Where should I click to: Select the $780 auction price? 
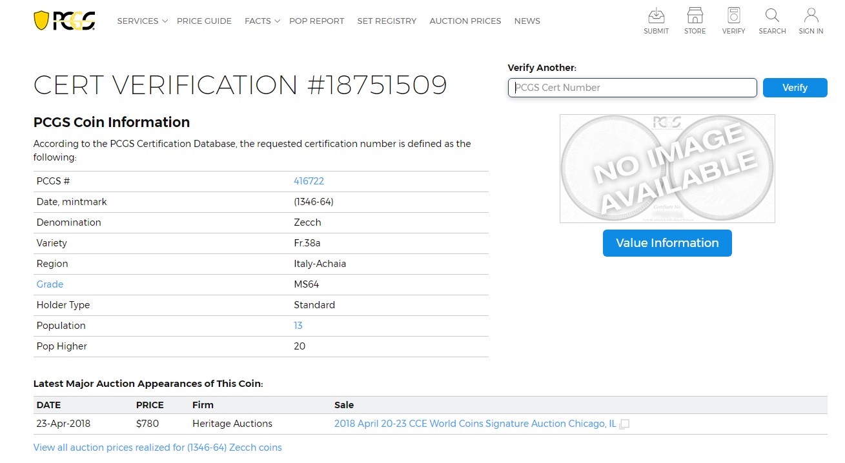(147, 424)
